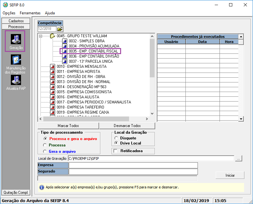Open the Atualiza FAP icon
This screenshot has width=253, height=204.
[x=16, y=80]
